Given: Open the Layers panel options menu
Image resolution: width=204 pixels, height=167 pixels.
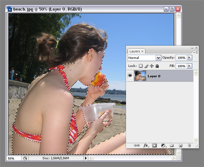Looking at the screenshot, I should pyautogui.click(x=196, y=52).
